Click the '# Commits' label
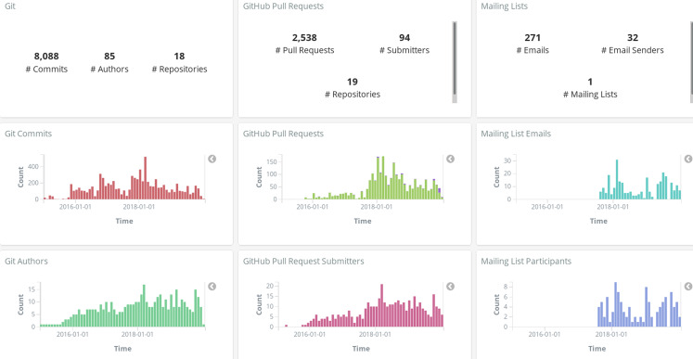Image resolution: width=693 pixels, height=359 pixels. coord(46,70)
